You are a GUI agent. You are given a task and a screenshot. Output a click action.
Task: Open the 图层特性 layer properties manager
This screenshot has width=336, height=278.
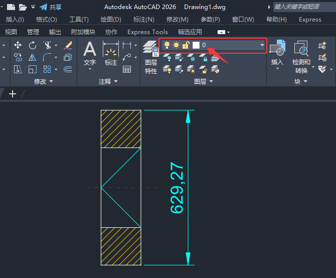[x=151, y=57]
